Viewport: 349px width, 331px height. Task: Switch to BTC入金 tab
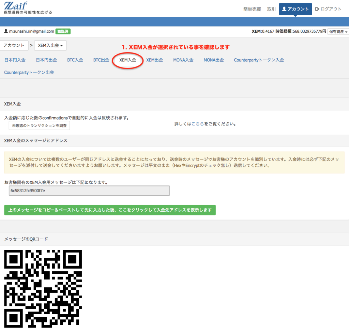click(75, 60)
